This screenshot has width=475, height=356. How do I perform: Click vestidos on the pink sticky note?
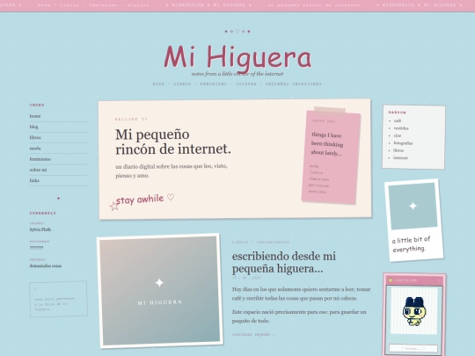318,192
